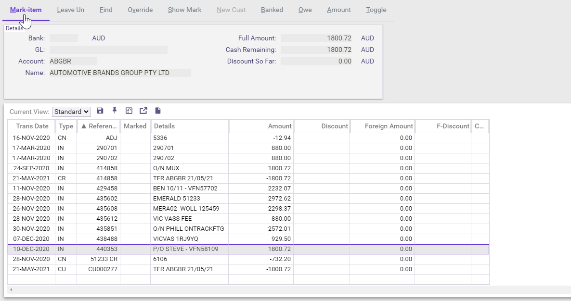
Task: Click the CU000277 reference cell
Action: tap(99, 269)
